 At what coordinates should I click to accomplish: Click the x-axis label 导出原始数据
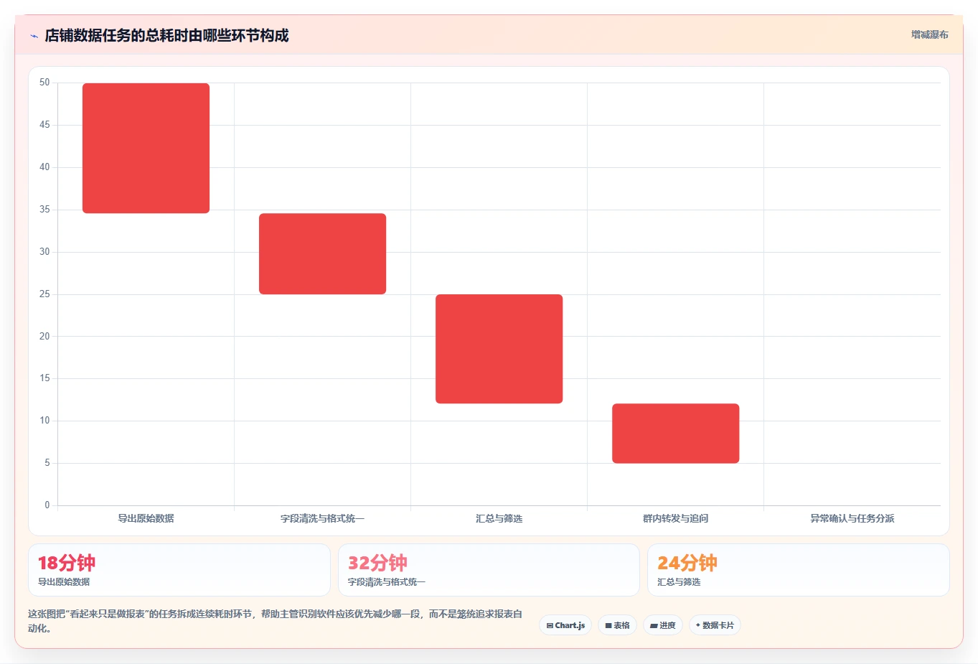coord(146,518)
